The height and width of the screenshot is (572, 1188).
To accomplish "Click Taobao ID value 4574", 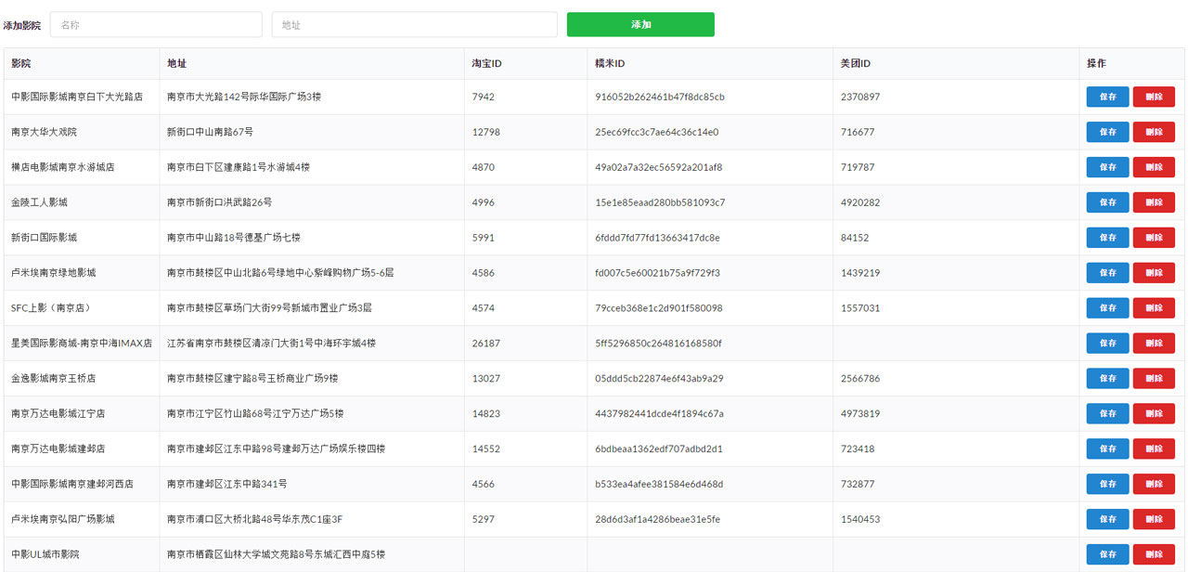I will 484,307.
